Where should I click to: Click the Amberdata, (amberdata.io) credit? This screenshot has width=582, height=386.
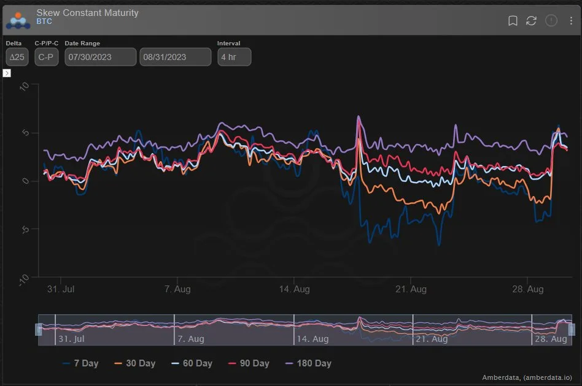click(x=527, y=377)
